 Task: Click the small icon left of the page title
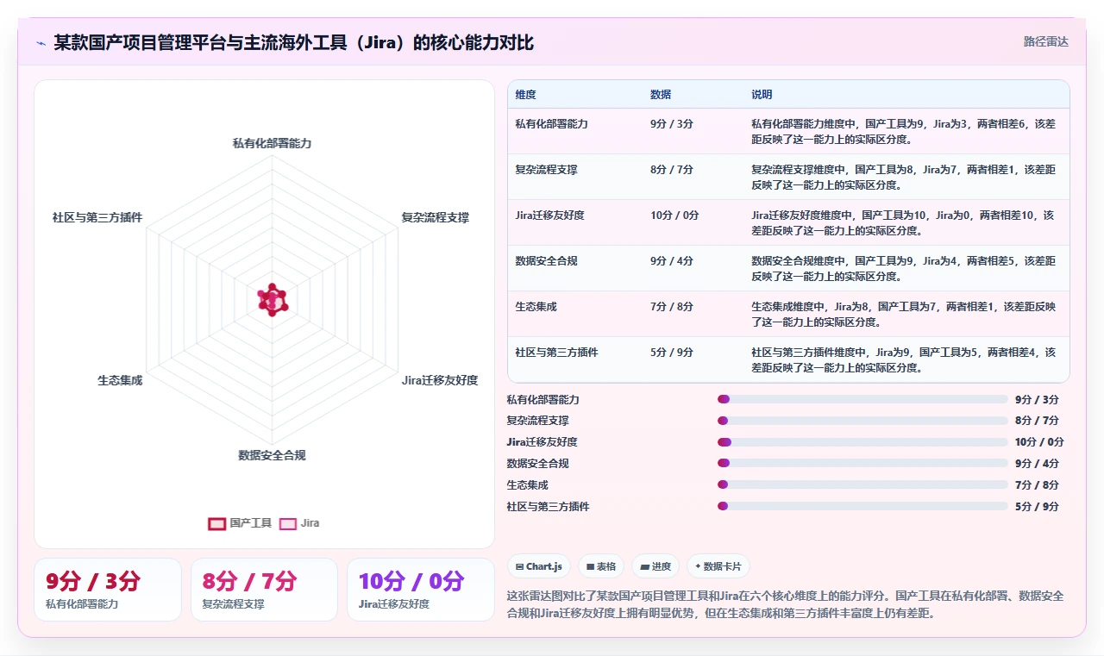tap(41, 43)
